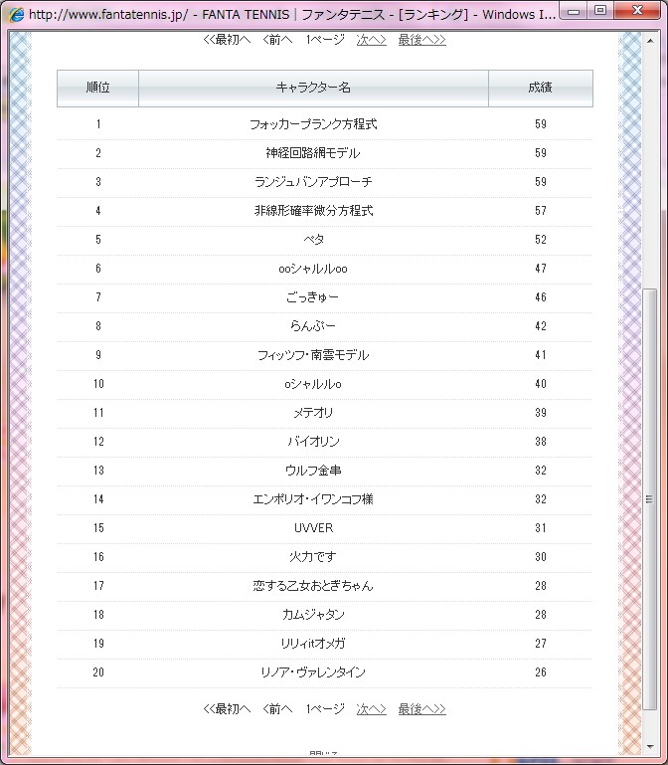Viewport: 668px width, 765px height.
Task: Click the entry リノア・ヴァレンタイン
Action: (x=313, y=672)
